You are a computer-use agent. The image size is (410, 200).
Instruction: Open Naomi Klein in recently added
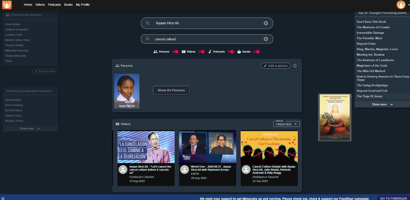(13, 100)
